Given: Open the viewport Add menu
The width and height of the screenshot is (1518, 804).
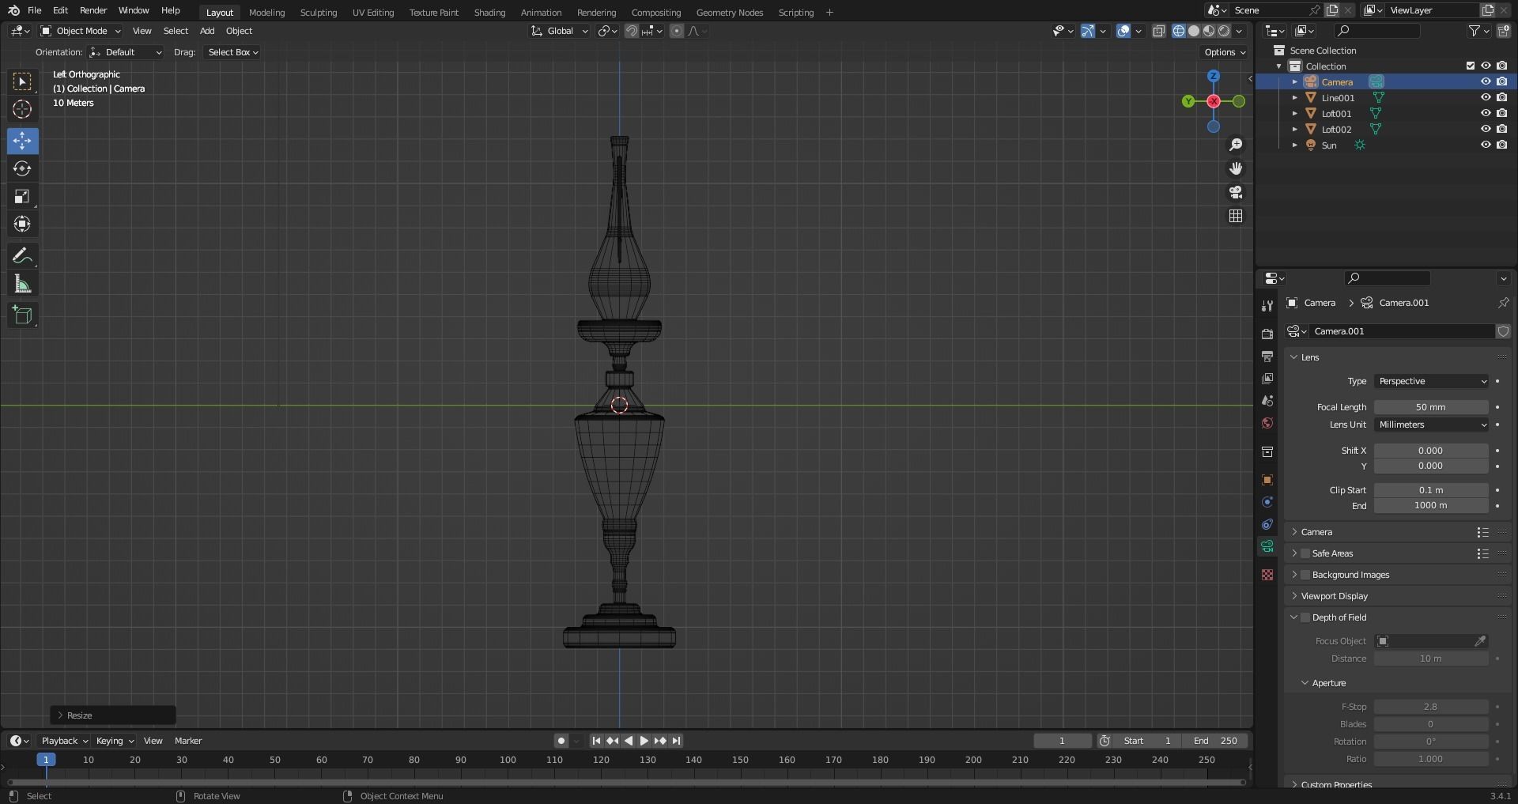Looking at the screenshot, I should (207, 31).
